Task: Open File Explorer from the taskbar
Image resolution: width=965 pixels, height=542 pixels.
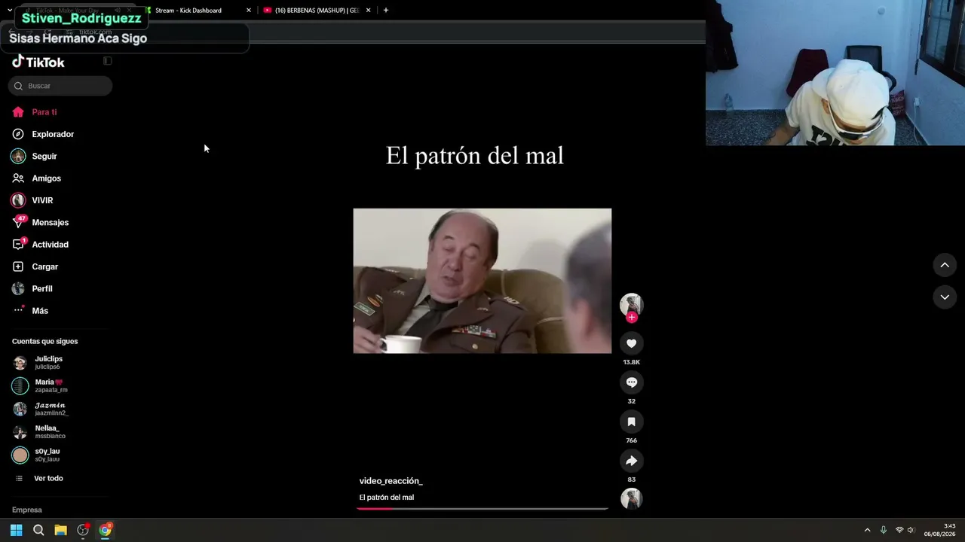Action: pos(60,530)
